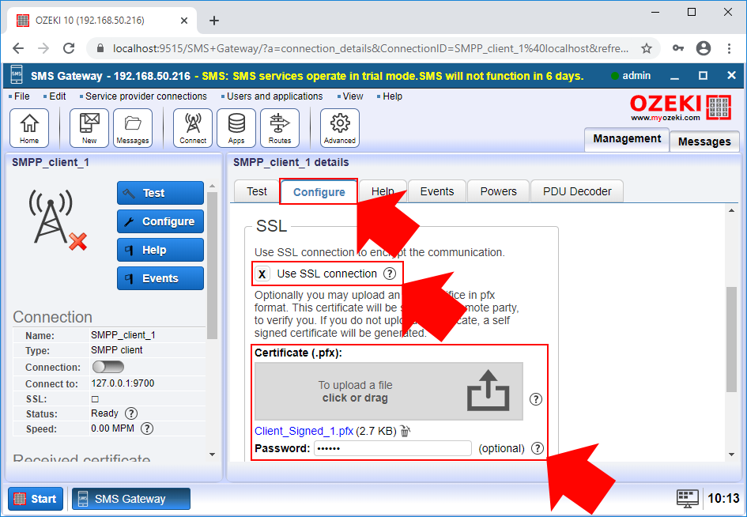Click the SSL checkbox in Connection table
The height and width of the screenshot is (517, 747).
95,399
